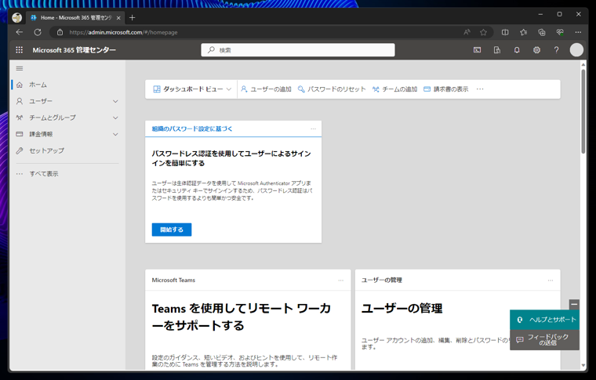Open the settings gear in header
Image resolution: width=596 pixels, height=380 pixels.
(x=536, y=49)
